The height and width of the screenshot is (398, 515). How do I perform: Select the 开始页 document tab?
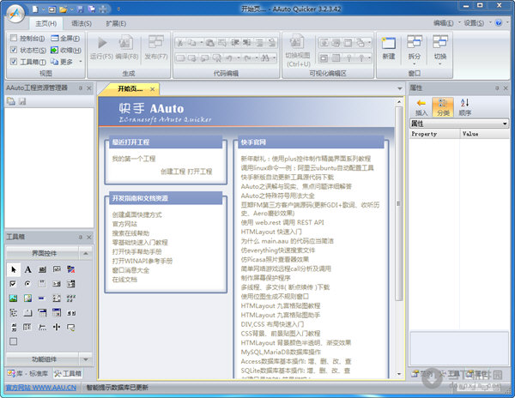[130, 89]
